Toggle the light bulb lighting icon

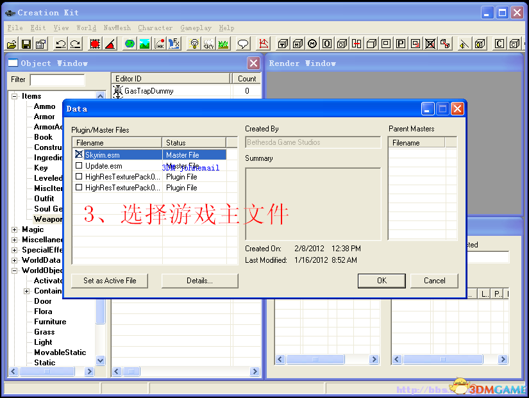[x=194, y=44]
